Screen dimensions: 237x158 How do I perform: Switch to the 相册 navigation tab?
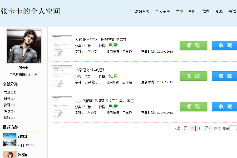(x=192, y=11)
